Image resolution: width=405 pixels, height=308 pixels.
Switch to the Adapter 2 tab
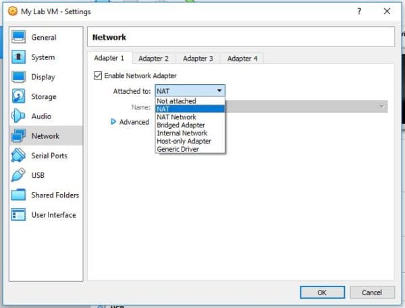coord(154,59)
